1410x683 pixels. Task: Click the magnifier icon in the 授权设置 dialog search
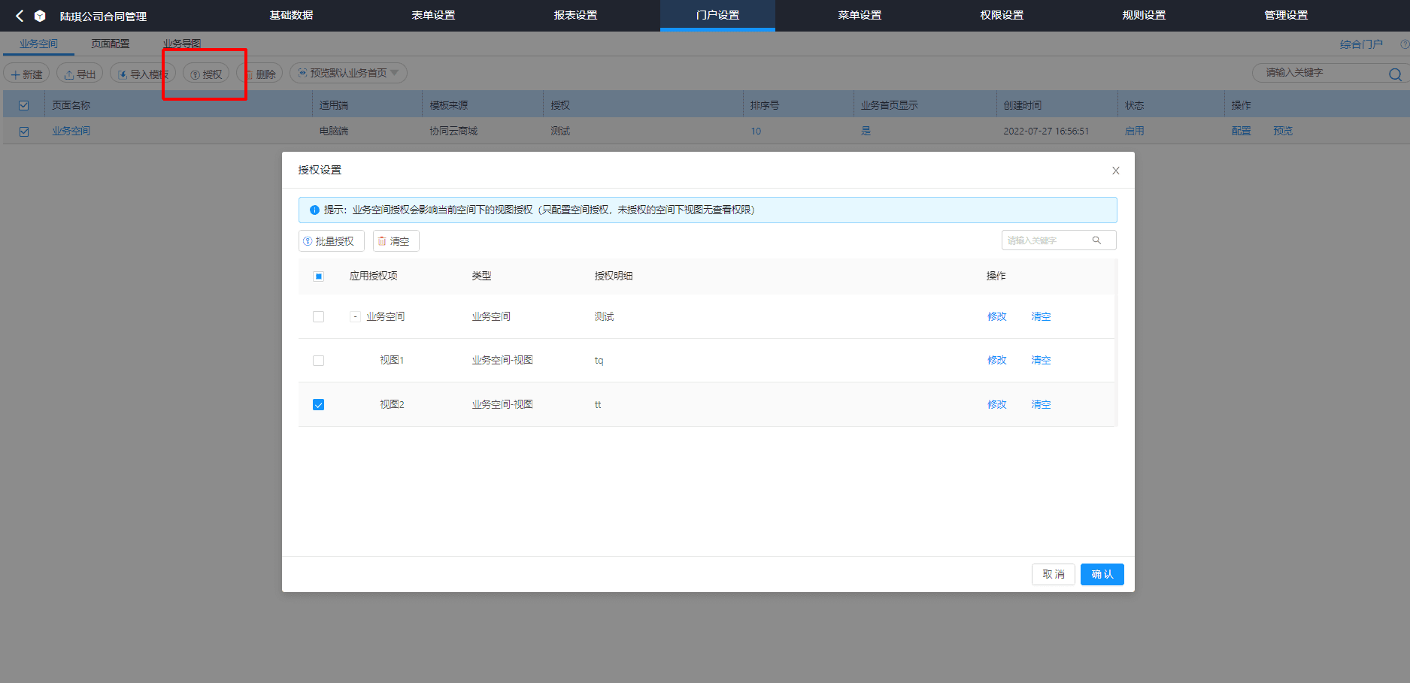pos(1096,240)
